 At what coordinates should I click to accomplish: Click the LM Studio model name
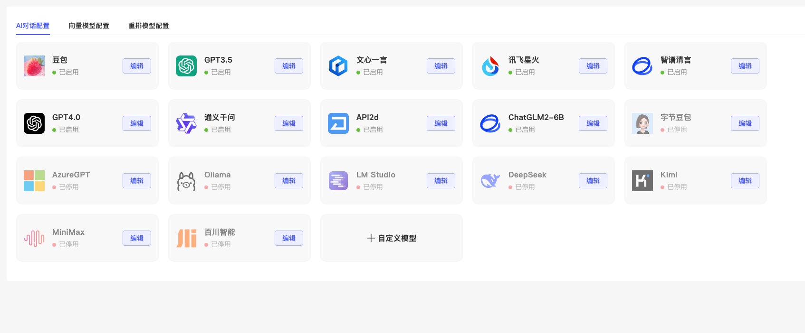click(376, 175)
